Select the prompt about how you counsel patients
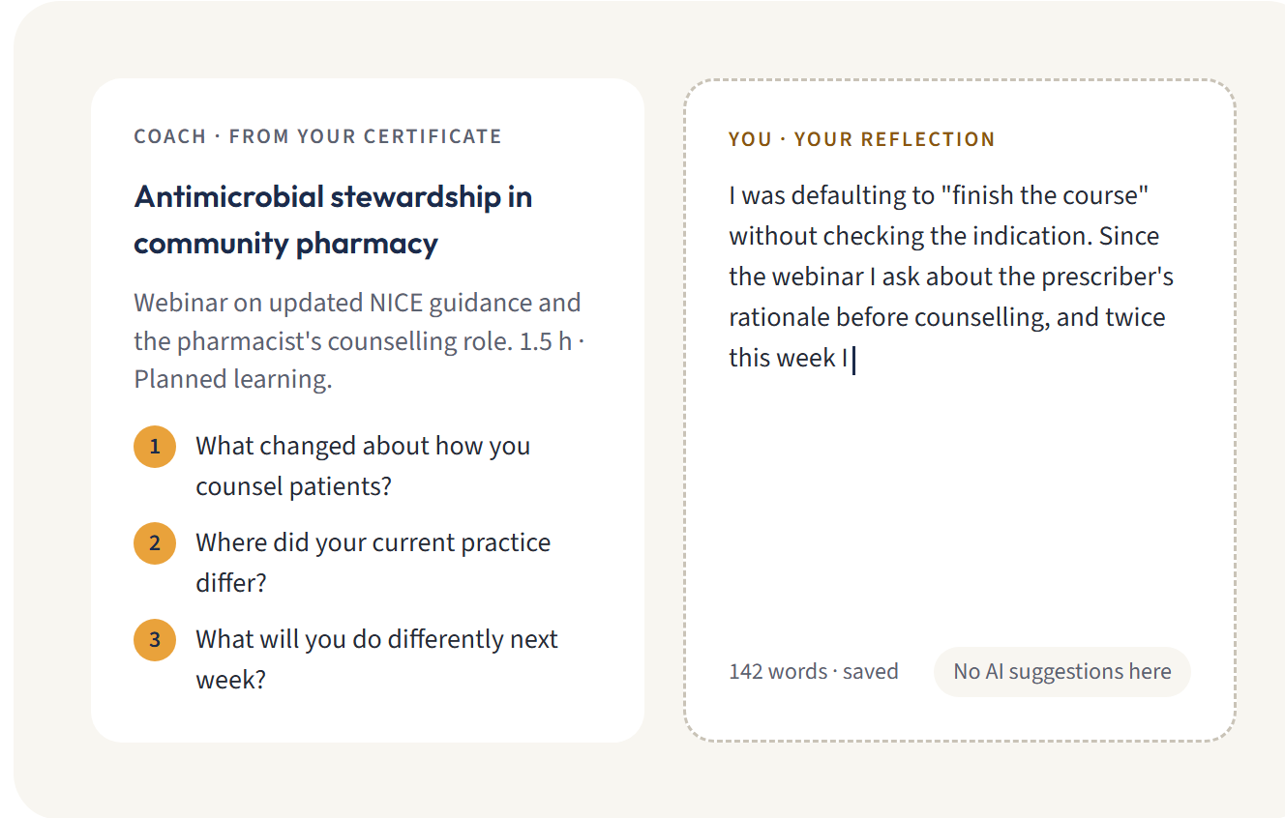 click(x=363, y=466)
